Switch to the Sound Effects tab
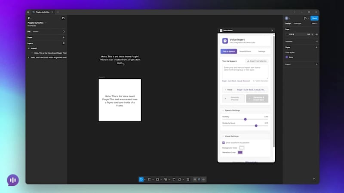This screenshot has width=344, height=193. coord(245,51)
